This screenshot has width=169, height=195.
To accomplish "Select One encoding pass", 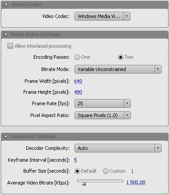I will pyautogui.click(x=77, y=57).
